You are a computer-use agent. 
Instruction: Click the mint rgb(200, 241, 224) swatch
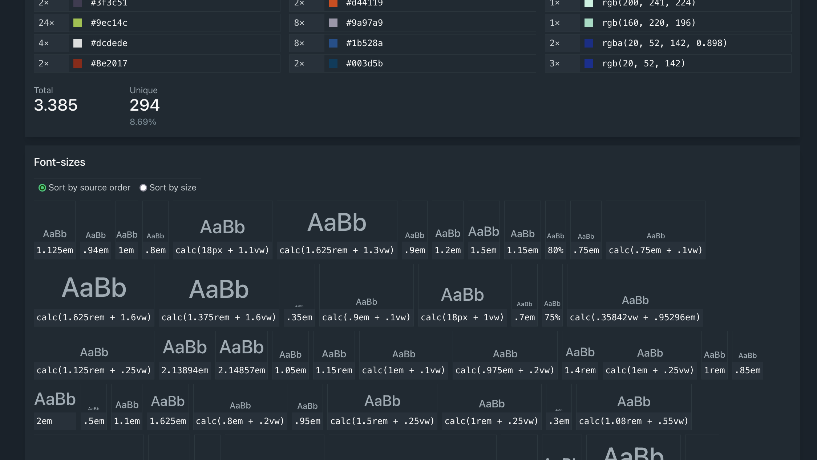pos(588,3)
